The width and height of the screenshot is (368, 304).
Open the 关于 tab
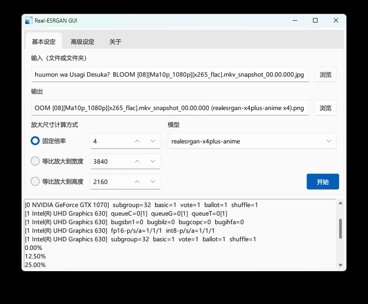(x=115, y=41)
